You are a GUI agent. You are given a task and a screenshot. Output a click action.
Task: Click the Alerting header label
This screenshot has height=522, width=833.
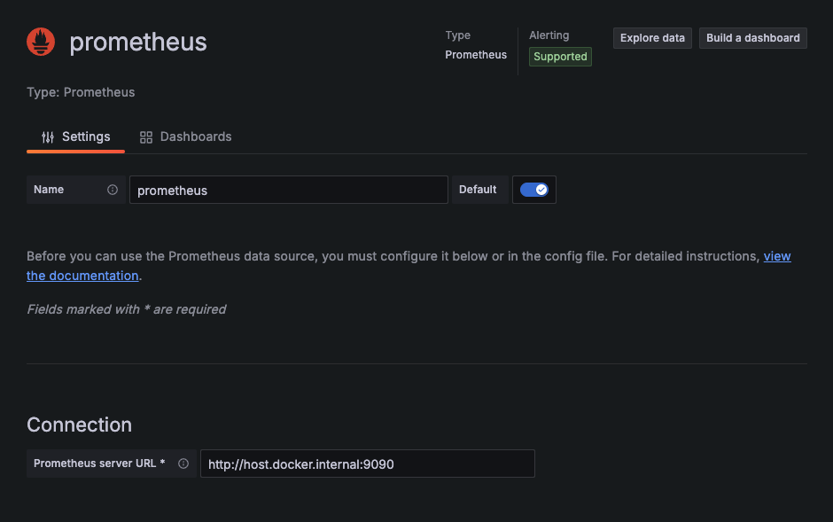549,35
